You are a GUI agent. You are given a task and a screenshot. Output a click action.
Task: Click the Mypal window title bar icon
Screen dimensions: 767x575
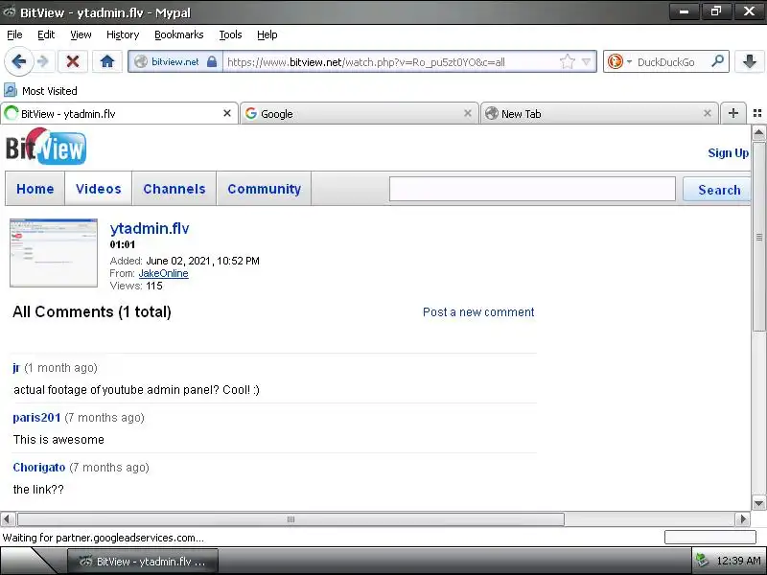click(x=10, y=11)
